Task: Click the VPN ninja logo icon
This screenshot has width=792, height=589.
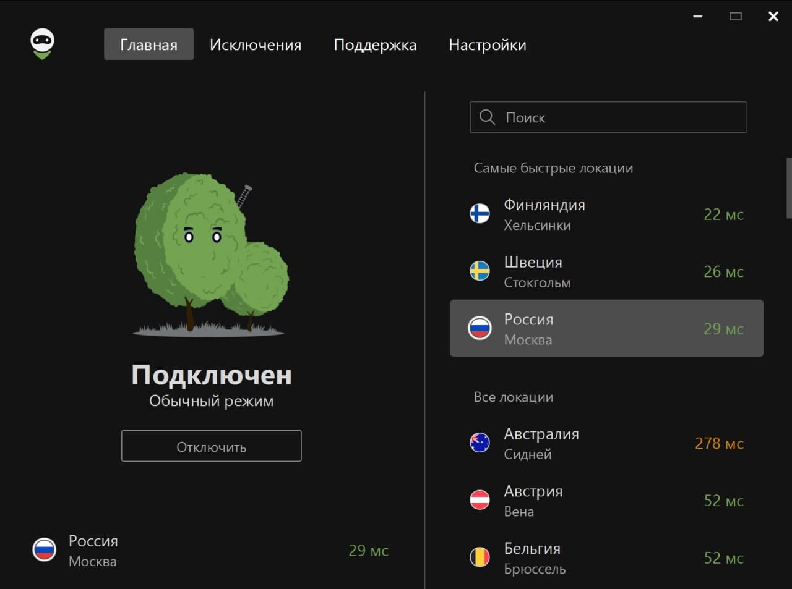Action: pos(42,44)
